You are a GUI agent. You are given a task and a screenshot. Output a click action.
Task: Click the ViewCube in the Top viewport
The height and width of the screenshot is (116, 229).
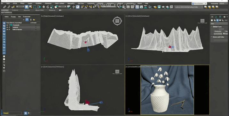pyautogui.click(x=117, y=21)
